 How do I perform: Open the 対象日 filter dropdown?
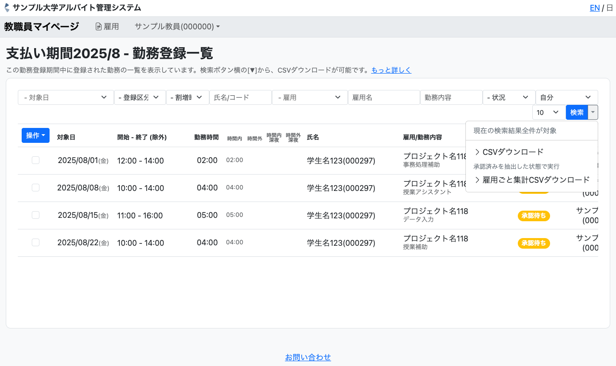66,98
